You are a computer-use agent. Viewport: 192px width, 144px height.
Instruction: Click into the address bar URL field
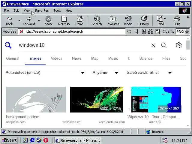pyautogui.click(x=72, y=31)
